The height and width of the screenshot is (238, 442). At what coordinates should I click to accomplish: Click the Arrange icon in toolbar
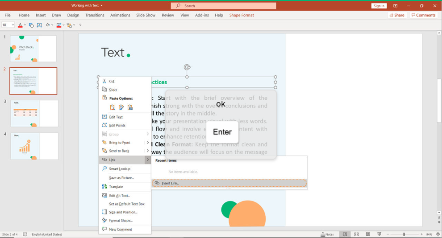pyautogui.click(x=69, y=25)
